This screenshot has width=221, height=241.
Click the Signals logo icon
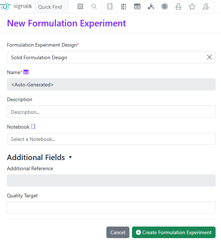(5, 7)
